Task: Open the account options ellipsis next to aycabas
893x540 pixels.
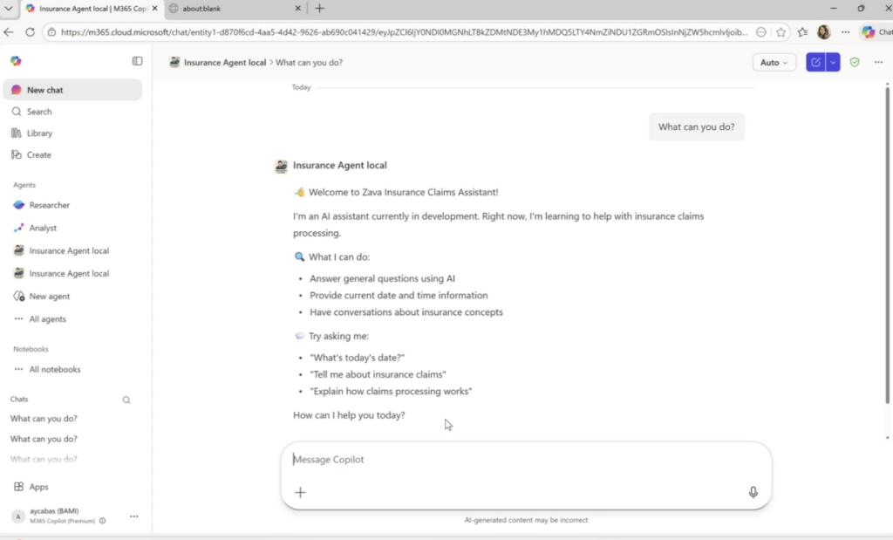Action: pos(134,516)
